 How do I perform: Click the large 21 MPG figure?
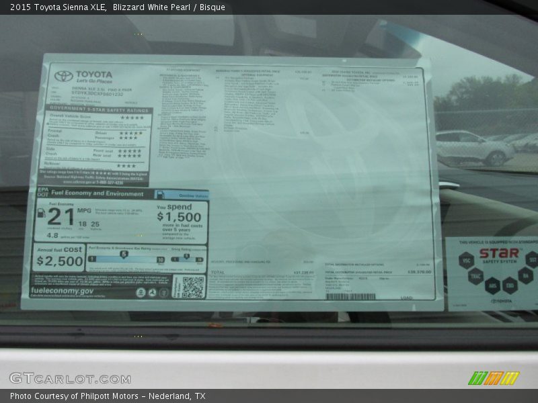61,217
